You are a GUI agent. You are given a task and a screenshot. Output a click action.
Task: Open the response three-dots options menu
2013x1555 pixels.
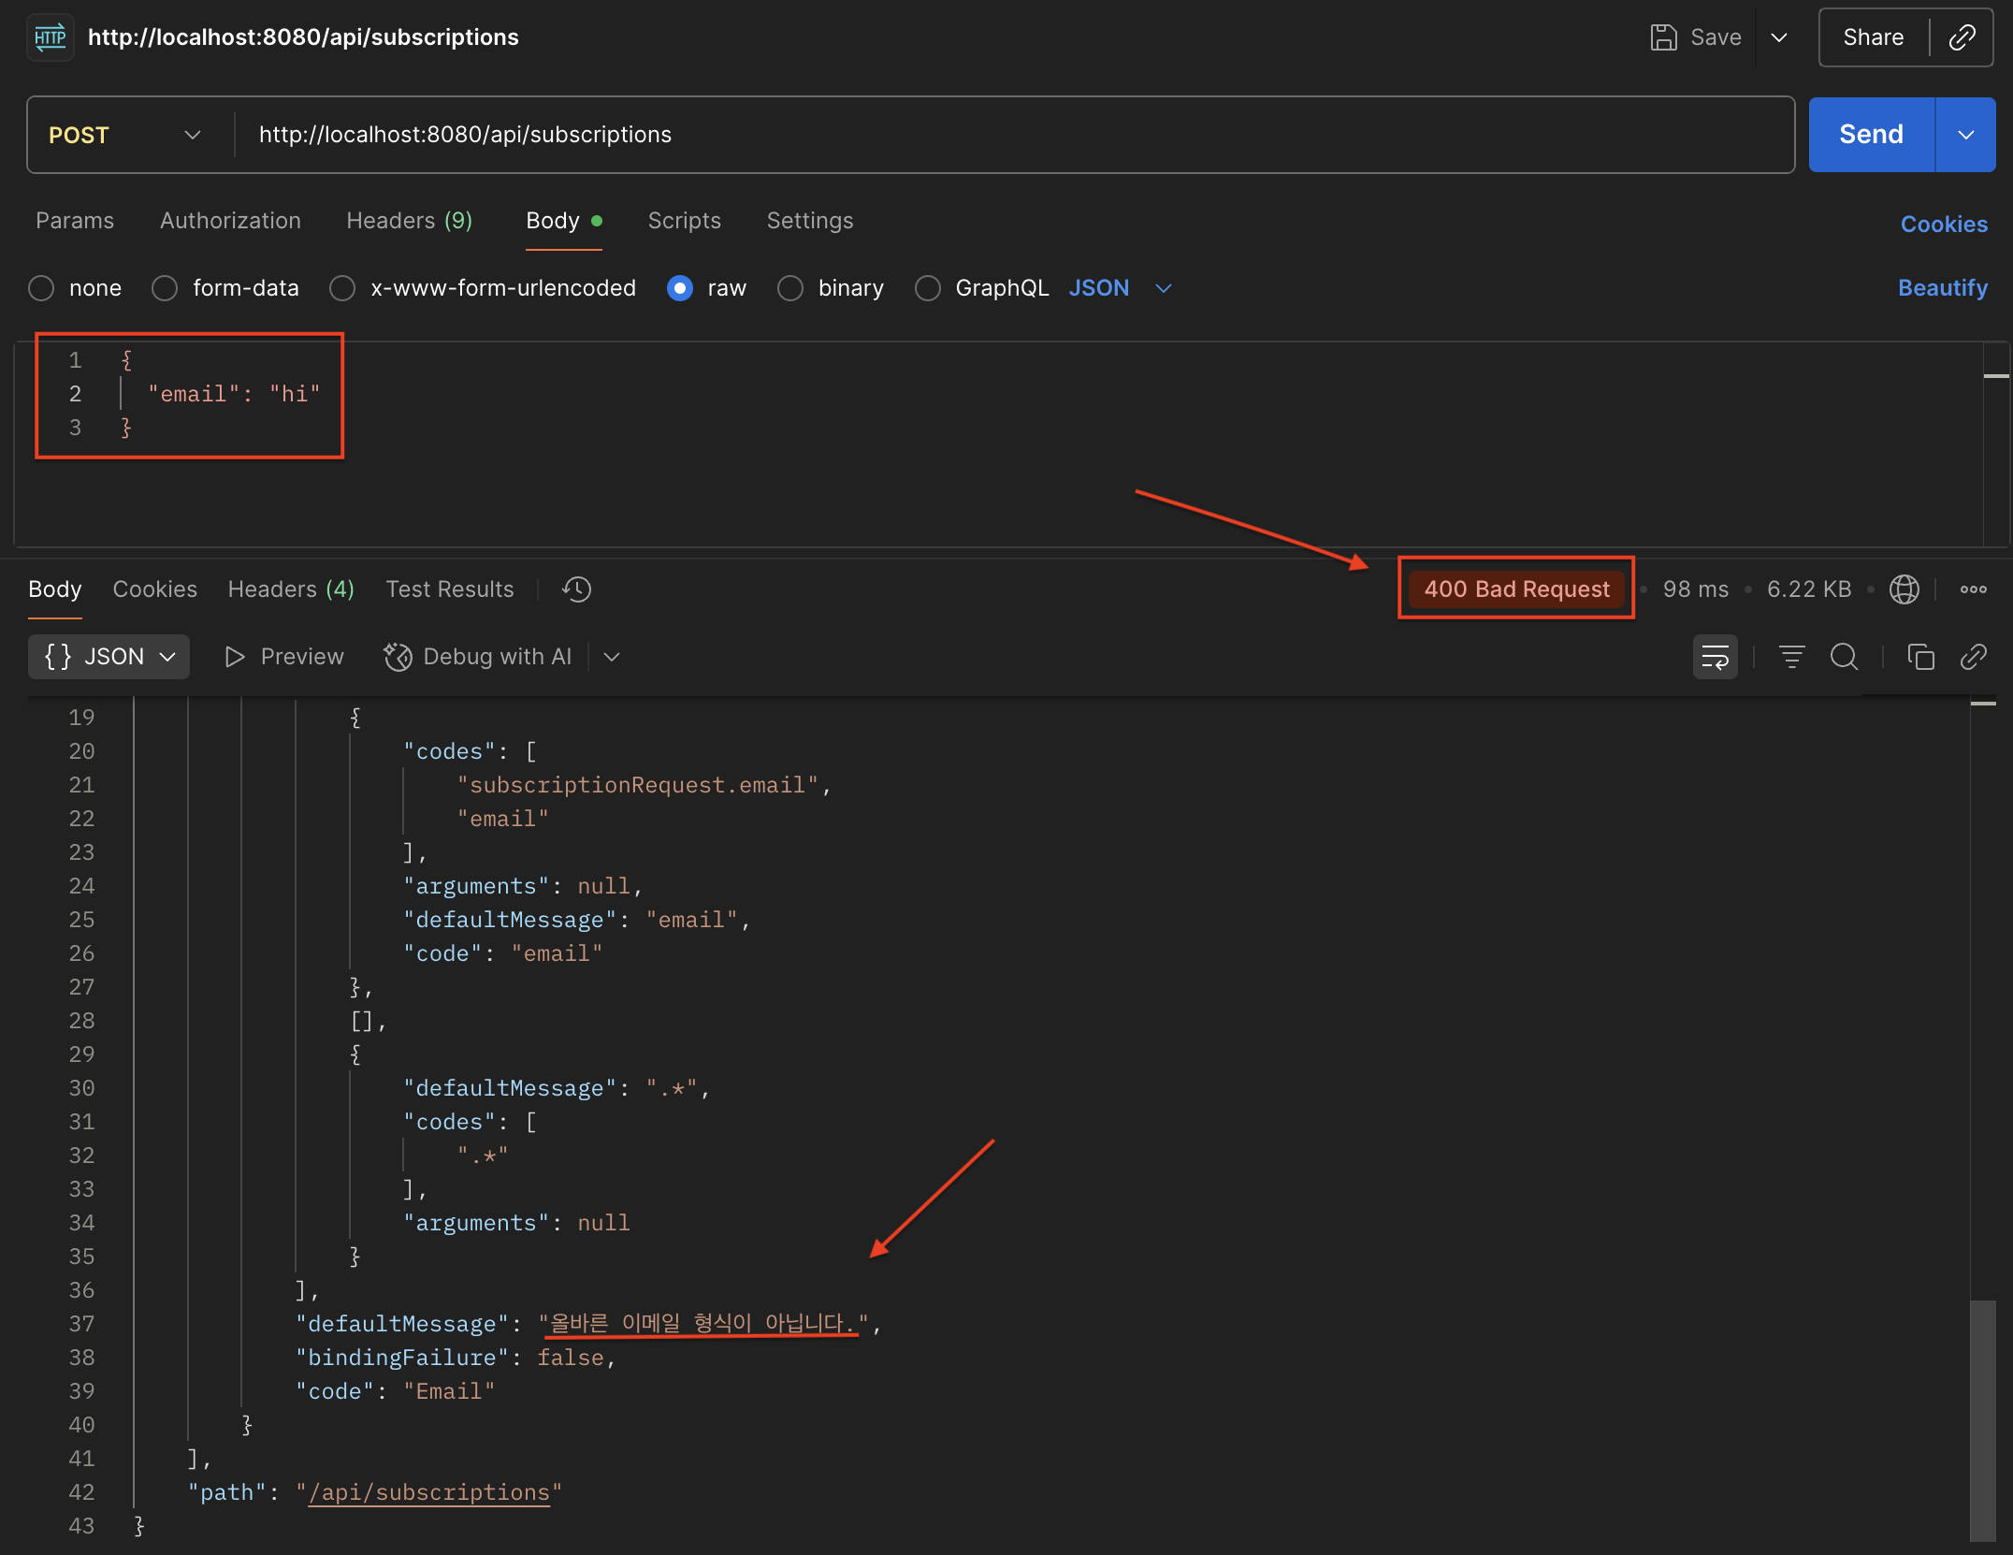coord(1973,589)
